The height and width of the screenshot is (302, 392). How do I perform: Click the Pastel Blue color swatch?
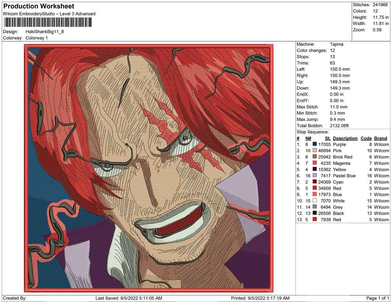click(x=314, y=176)
